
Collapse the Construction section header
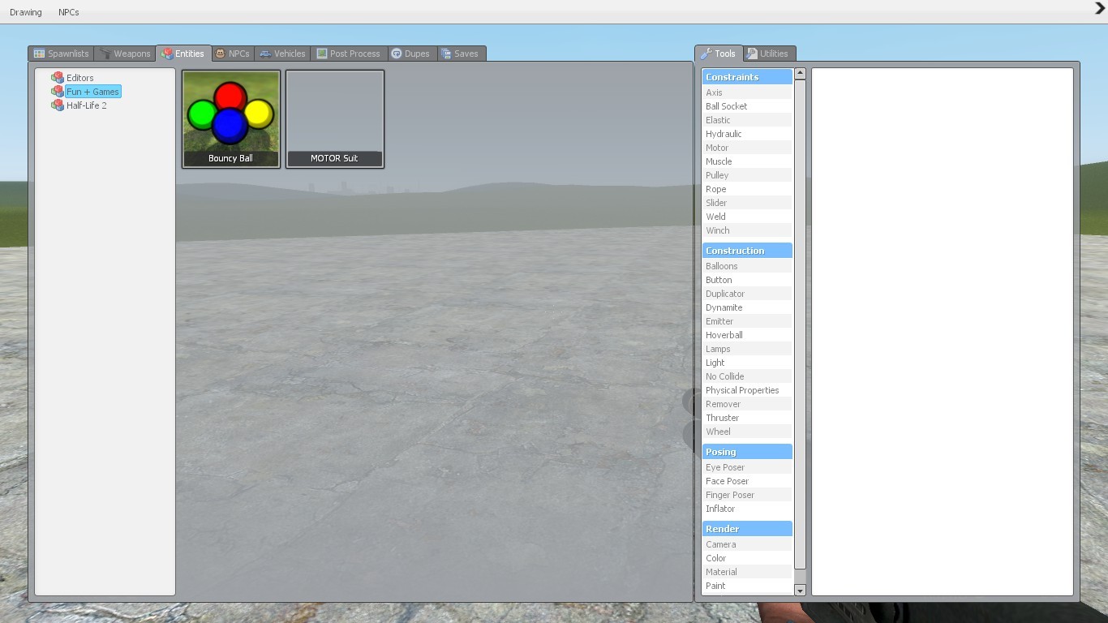point(746,251)
